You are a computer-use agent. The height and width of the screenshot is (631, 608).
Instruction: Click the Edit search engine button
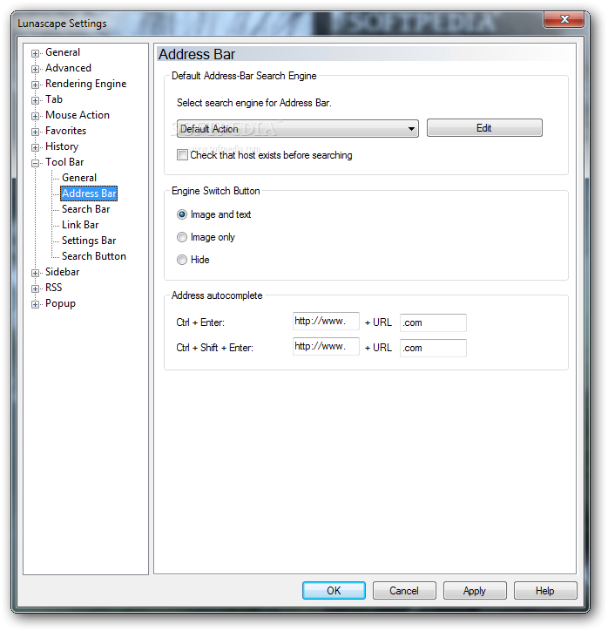(x=484, y=128)
